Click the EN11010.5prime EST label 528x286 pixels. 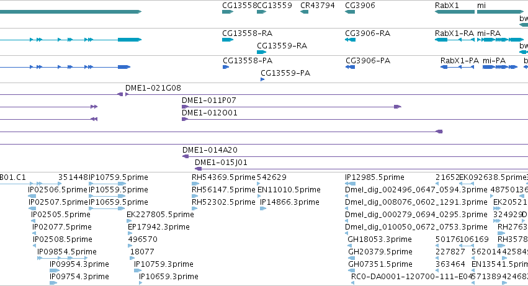pos(289,190)
